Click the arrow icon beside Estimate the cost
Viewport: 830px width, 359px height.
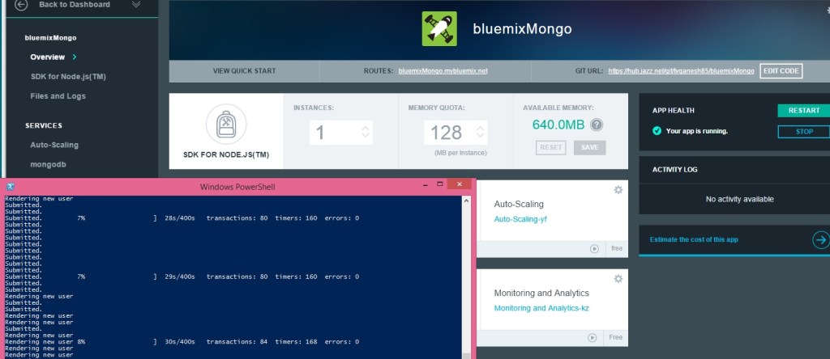(820, 239)
